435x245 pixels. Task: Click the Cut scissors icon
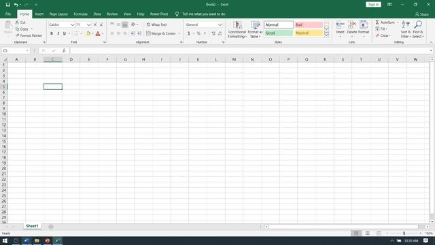17,22
